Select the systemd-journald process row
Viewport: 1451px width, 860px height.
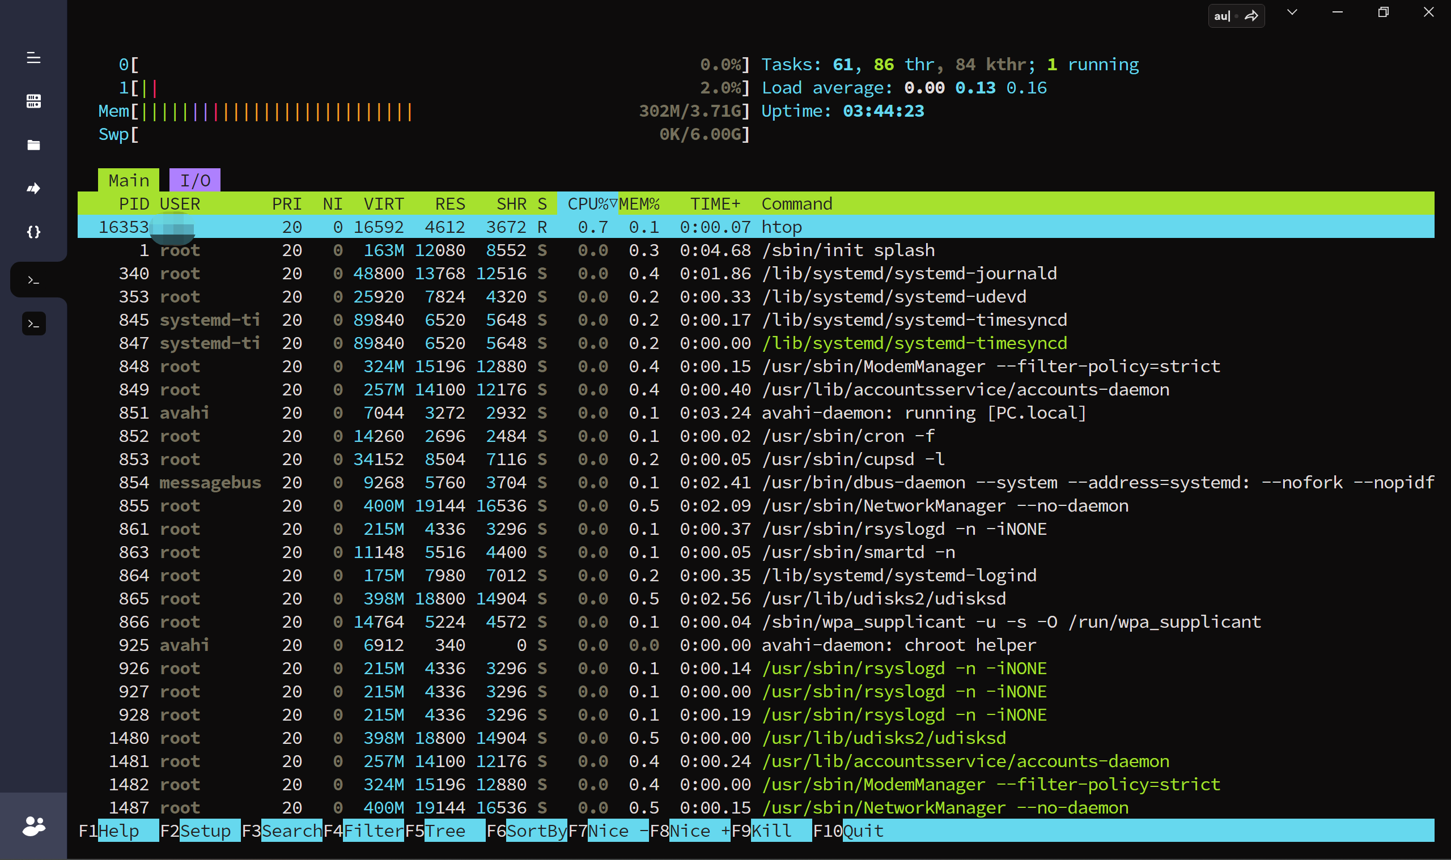point(756,273)
